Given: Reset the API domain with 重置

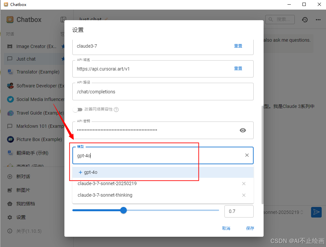Looking at the screenshot, I should [238, 69].
